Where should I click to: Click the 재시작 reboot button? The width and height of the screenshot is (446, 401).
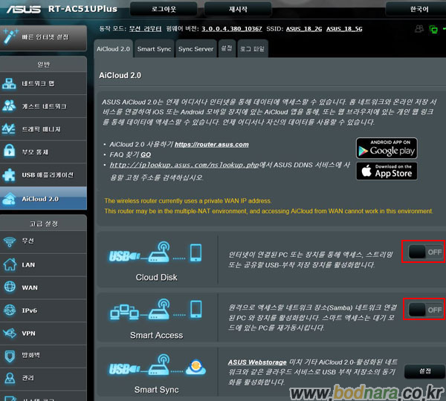coord(238,9)
